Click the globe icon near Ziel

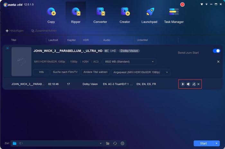point(122,143)
